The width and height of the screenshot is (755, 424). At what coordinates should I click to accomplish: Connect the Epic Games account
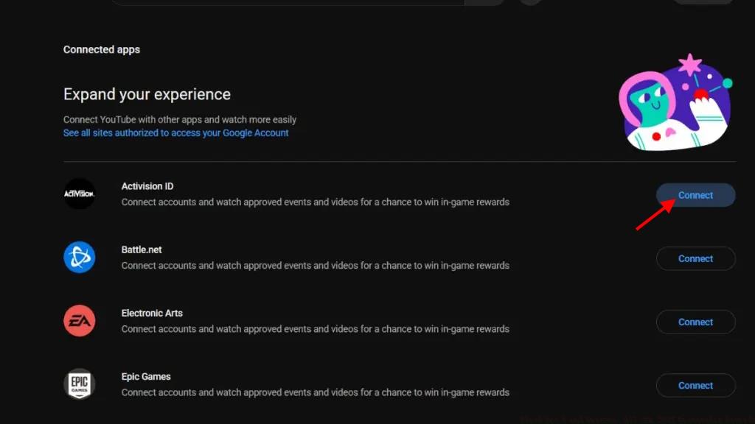(695, 385)
